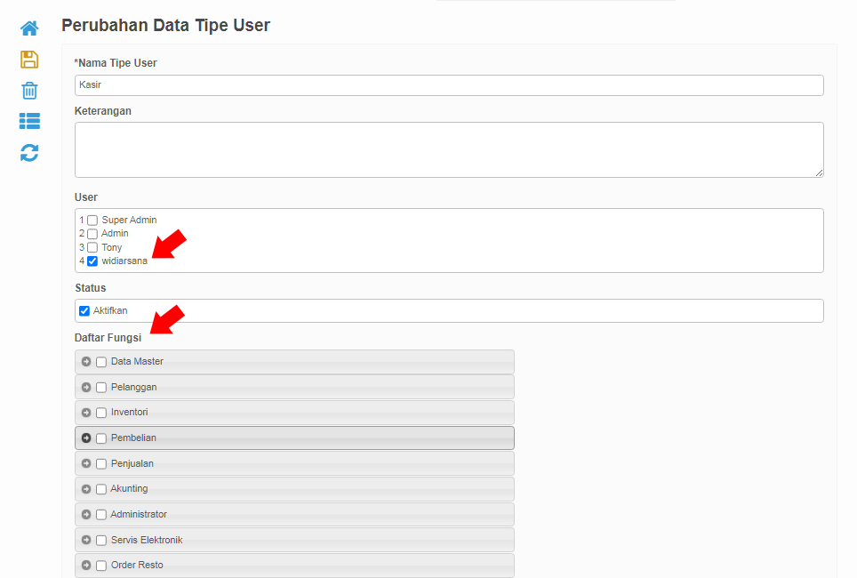Screen dimensions: 857x578
Task: Expand the Administrator arrow icon
Action: point(86,515)
